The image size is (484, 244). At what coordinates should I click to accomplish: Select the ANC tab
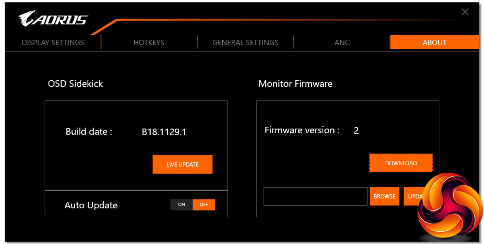[342, 43]
